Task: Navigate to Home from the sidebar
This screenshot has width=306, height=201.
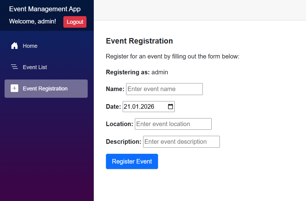Action: click(30, 46)
